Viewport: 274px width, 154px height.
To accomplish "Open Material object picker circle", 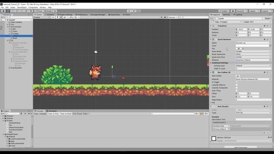I will coord(270,60).
